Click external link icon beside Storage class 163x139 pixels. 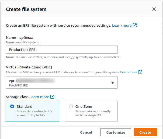[x=53, y=97]
